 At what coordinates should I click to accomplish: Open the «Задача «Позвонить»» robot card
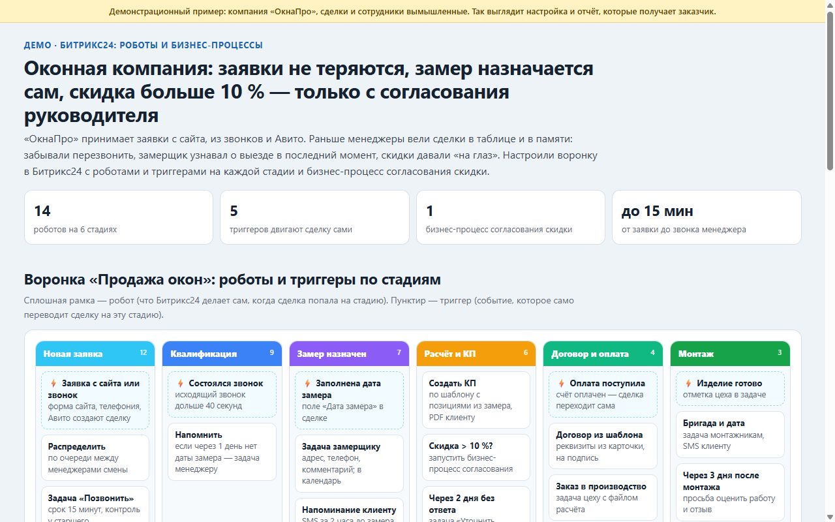(95, 504)
